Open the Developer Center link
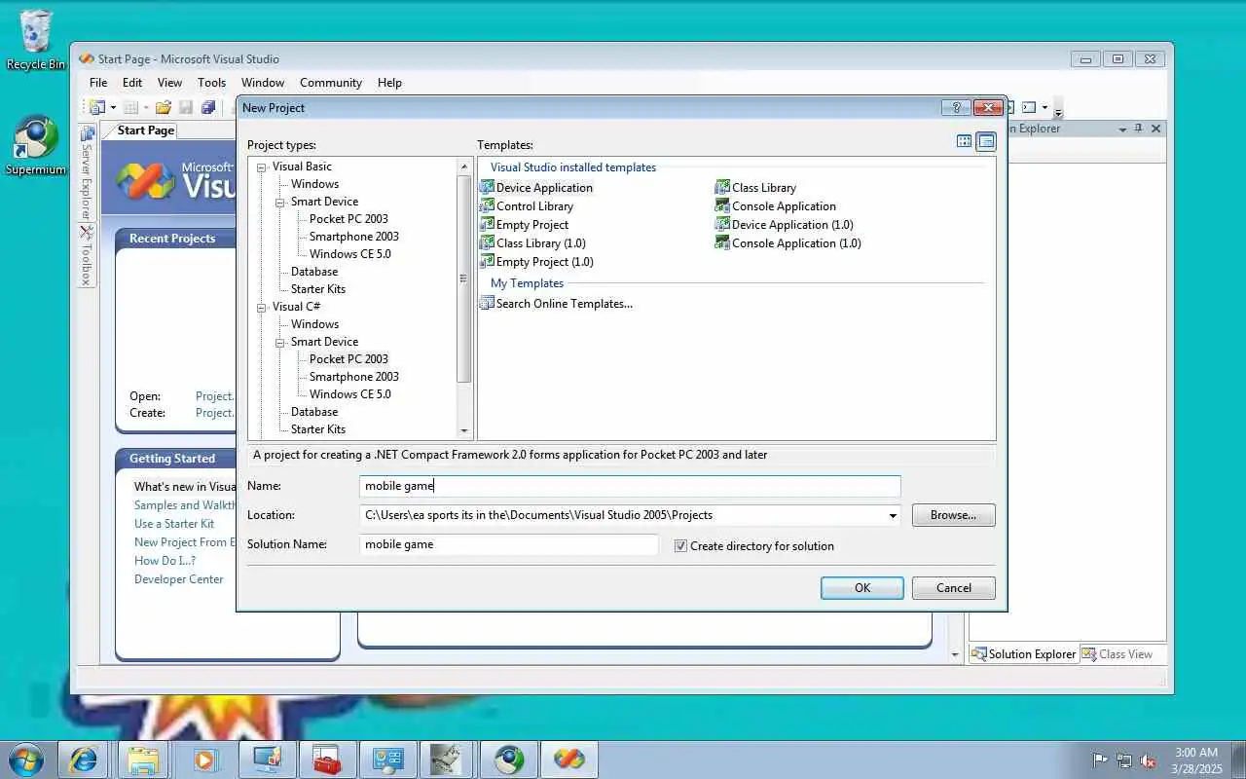The width and height of the screenshot is (1246, 779). [x=179, y=579]
